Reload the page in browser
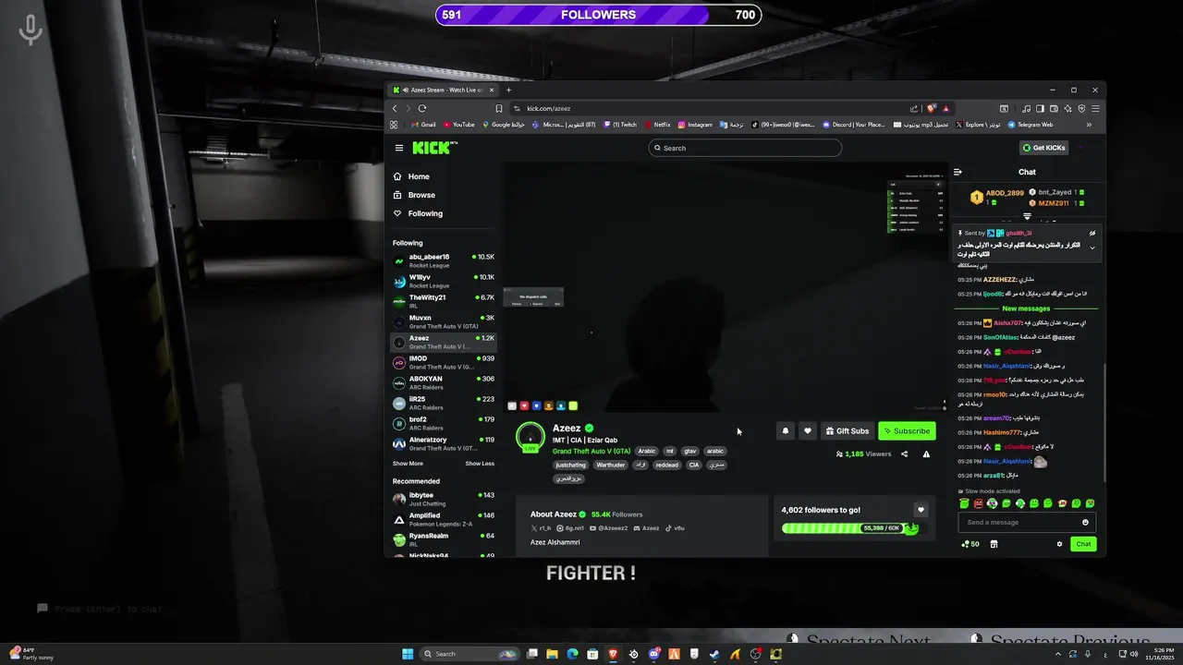Viewport: 1183px width, 665px height. 422,108
